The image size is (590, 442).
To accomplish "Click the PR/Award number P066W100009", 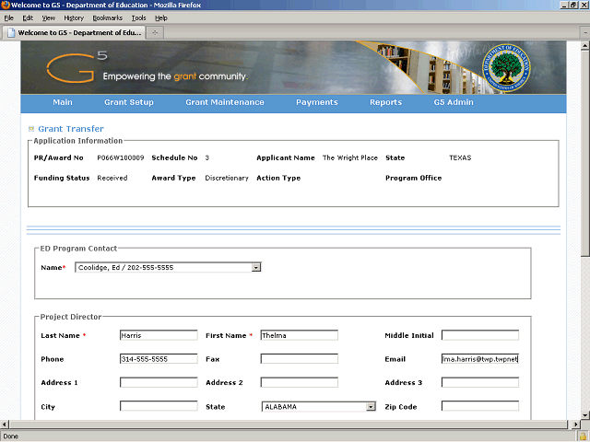I will 121,157.
